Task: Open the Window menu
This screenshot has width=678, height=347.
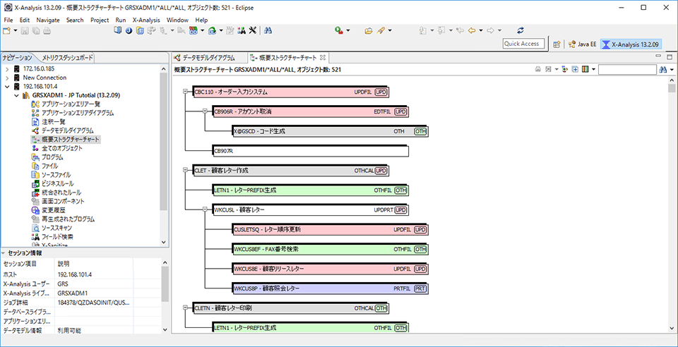Action: (177, 20)
